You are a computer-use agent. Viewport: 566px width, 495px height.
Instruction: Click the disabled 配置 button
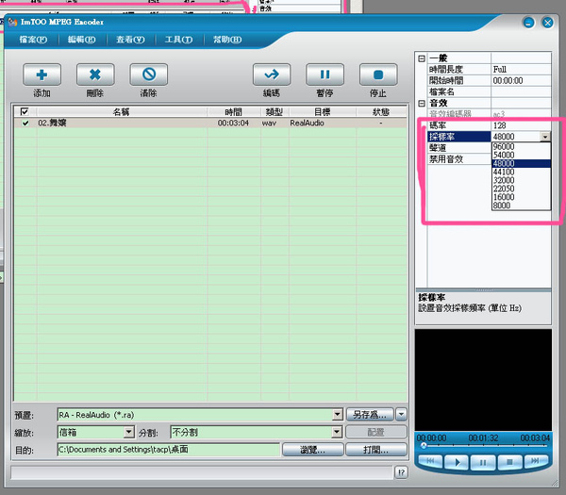376,432
